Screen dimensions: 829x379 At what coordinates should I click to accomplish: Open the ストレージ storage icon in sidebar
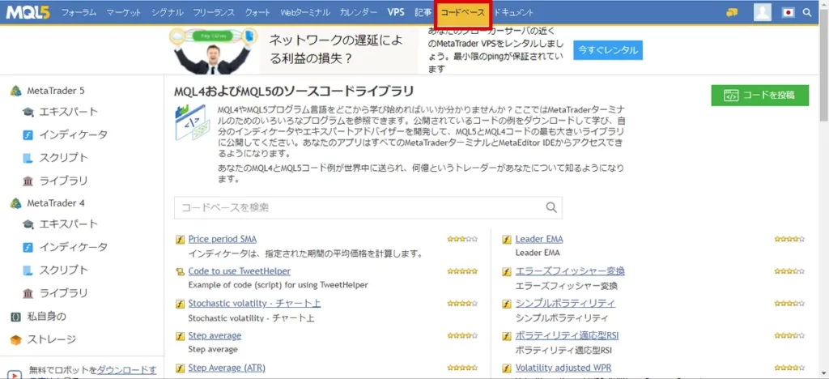click(x=15, y=339)
